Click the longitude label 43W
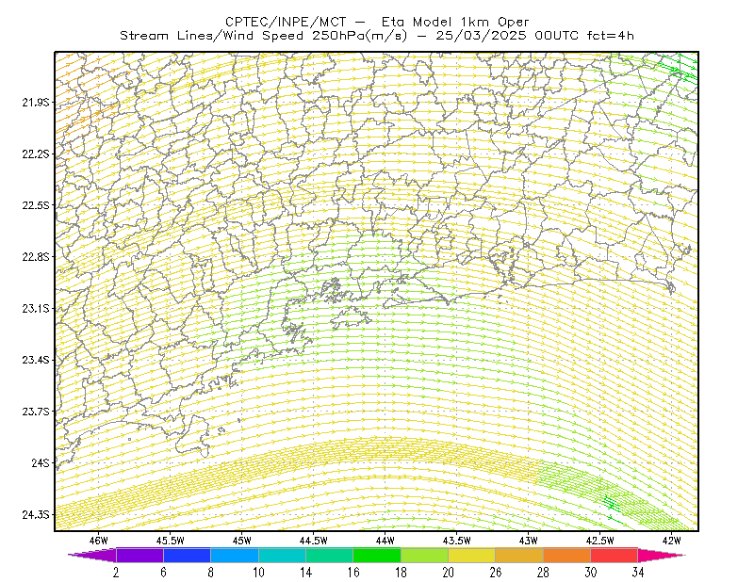Viewport: 754px width, 582px height. [x=529, y=541]
